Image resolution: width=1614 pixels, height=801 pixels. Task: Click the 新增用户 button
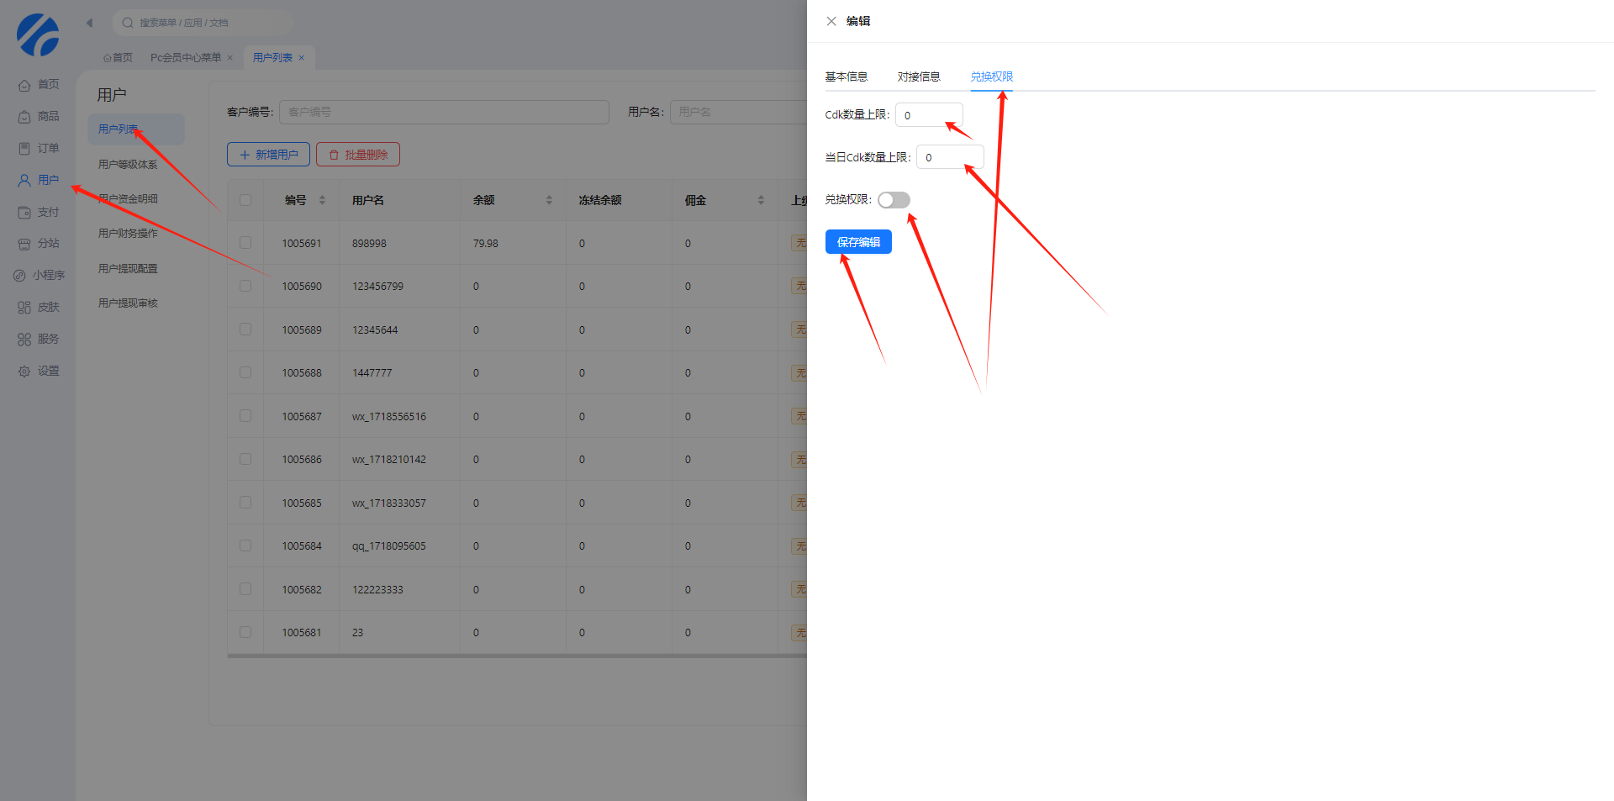coord(268,155)
